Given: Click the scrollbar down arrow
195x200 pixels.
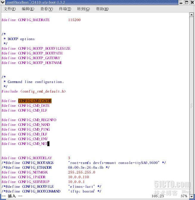Looking at the screenshot, I should (x=191, y=196).
